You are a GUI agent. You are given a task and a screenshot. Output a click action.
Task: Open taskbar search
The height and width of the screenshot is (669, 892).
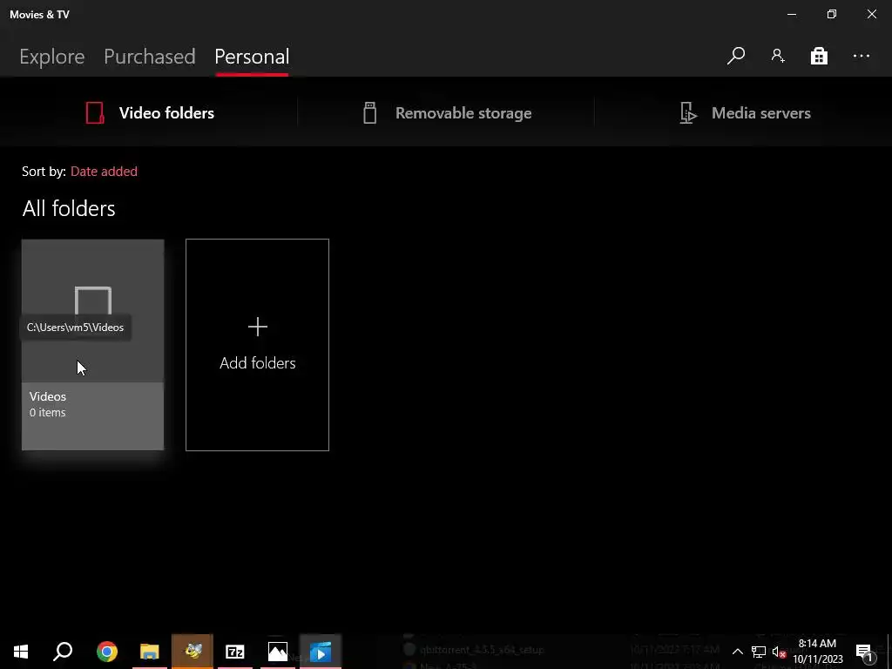[x=63, y=652]
